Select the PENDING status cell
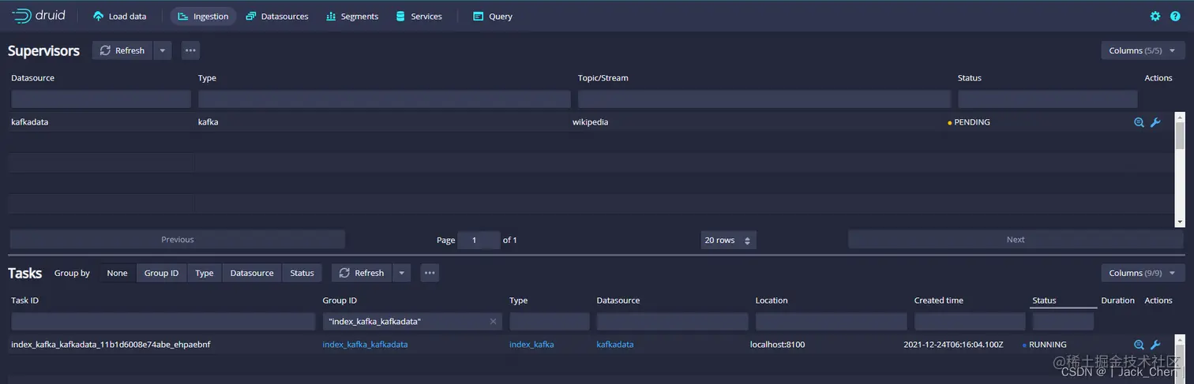This screenshot has height=384, width=1194. point(969,122)
